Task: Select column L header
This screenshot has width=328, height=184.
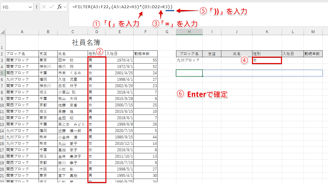Action: point(293,32)
